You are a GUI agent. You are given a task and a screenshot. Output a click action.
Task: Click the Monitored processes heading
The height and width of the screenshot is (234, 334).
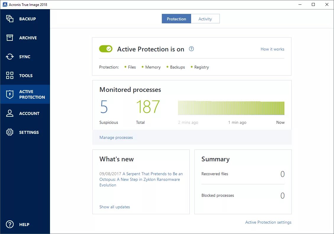point(130,90)
